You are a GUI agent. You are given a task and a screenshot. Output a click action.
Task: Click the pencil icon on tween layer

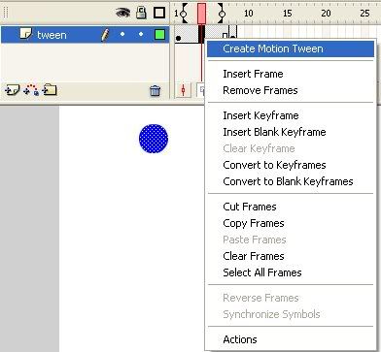(105, 35)
